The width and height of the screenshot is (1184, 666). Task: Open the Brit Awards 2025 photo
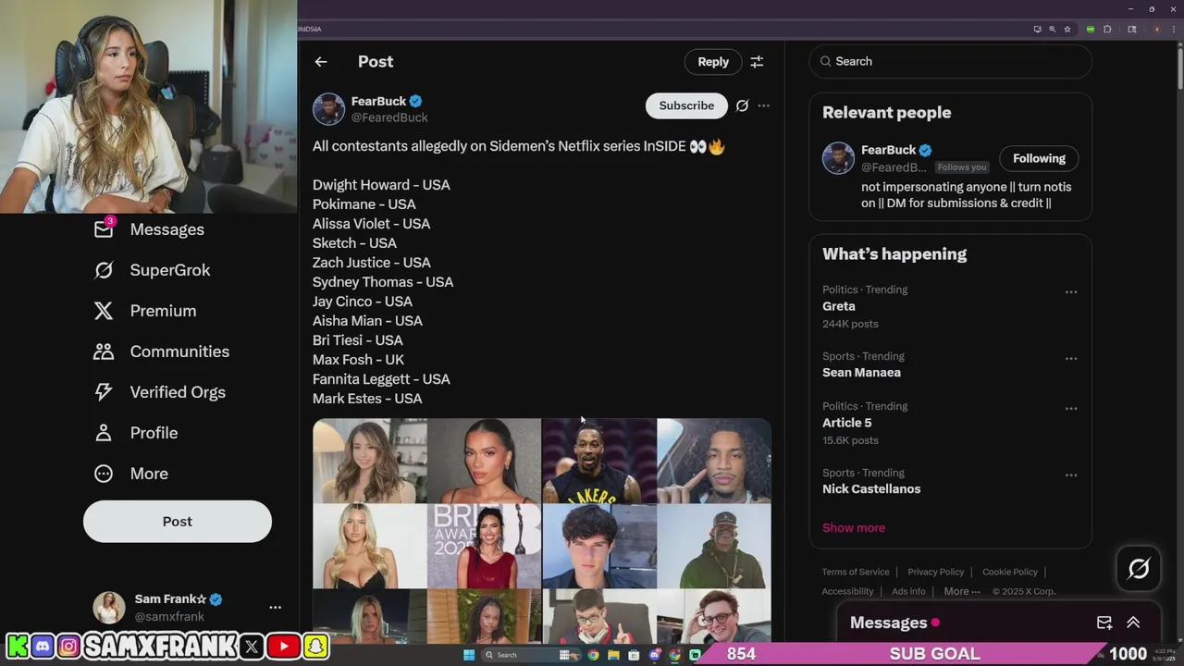484,546
